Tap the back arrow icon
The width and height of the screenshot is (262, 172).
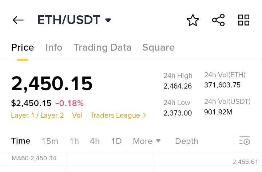point(18,20)
